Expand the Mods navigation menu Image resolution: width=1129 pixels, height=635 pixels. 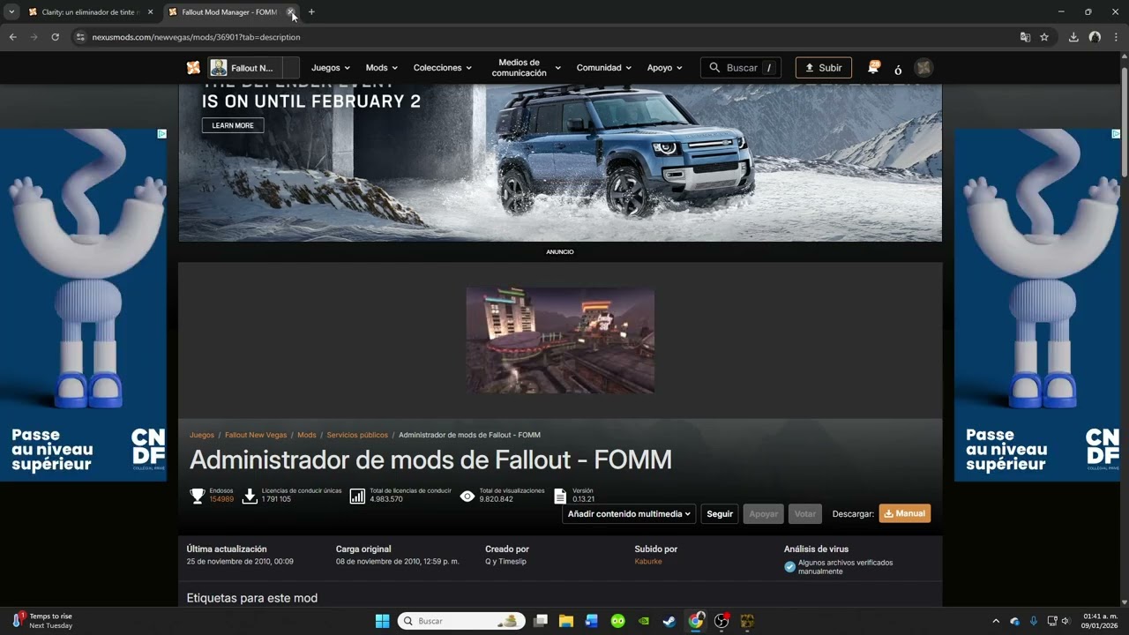(382, 68)
